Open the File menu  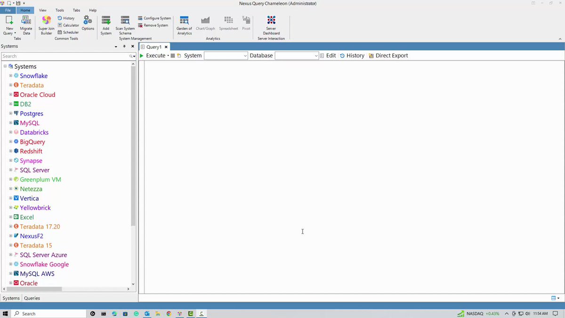coord(8,10)
